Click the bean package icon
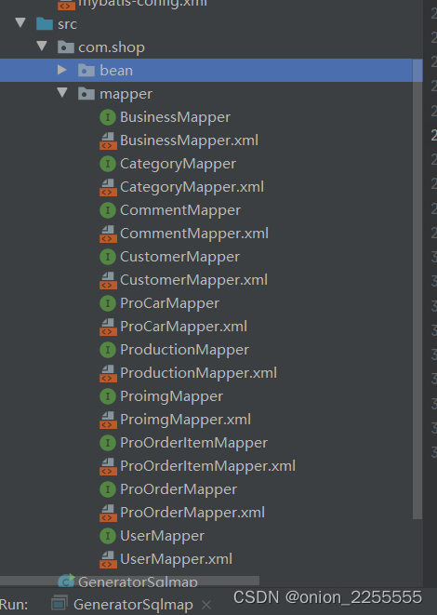Image resolution: width=437 pixels, height=615 pixels. (86, 71)
